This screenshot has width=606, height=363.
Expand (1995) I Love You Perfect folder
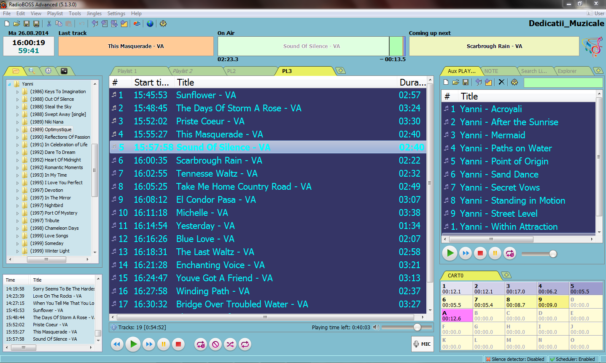click(17, 183)
